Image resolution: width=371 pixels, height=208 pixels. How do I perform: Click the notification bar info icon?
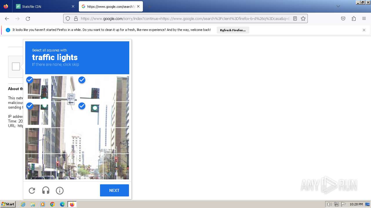coord(8,30)
